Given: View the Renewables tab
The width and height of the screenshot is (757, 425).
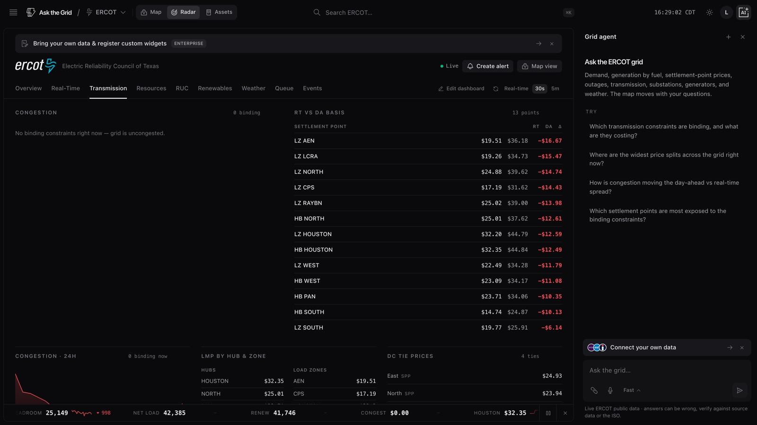Looking at the screenshot, I should [215, 88].
